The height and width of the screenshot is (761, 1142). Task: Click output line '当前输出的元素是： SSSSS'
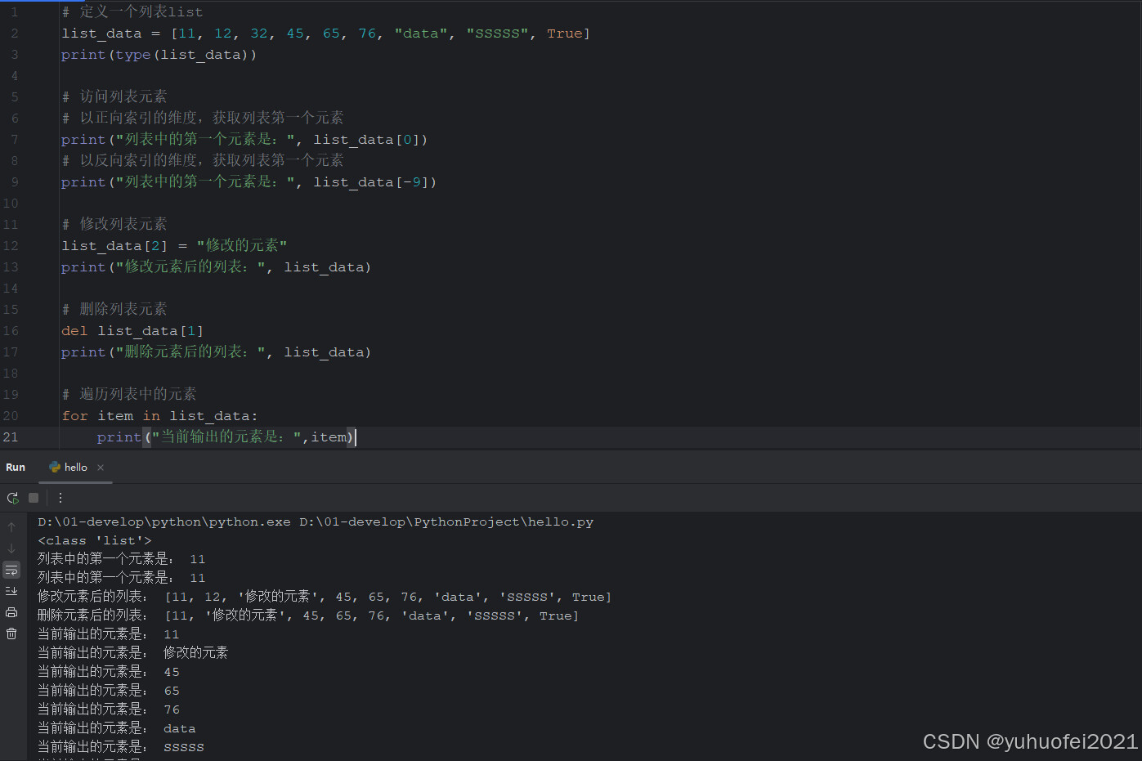point(121,747)
